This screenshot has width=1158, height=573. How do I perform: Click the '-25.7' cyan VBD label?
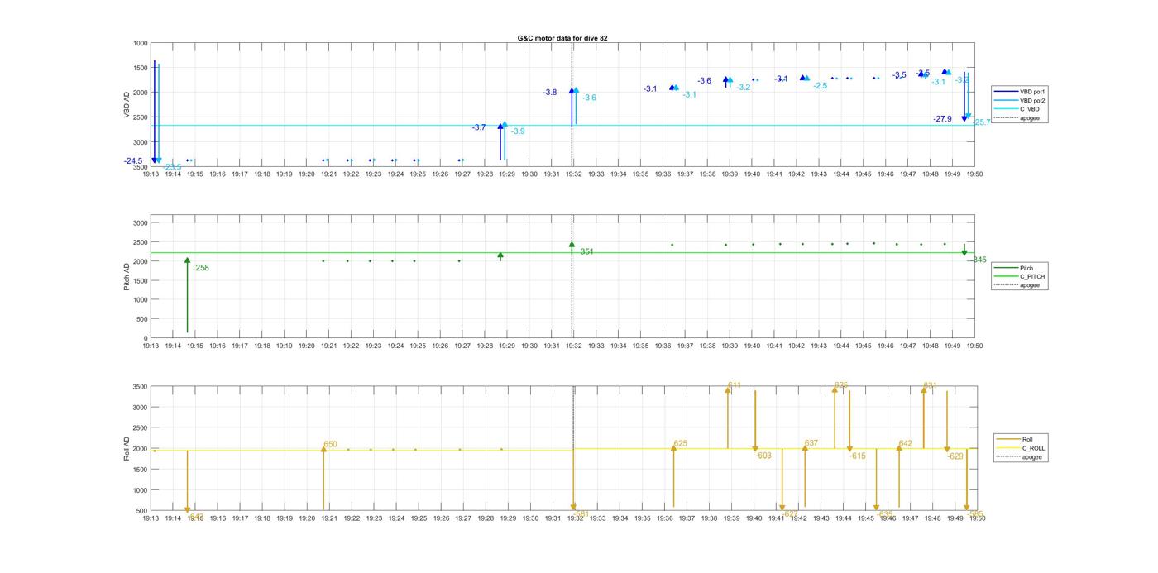[x=981, y=122]
